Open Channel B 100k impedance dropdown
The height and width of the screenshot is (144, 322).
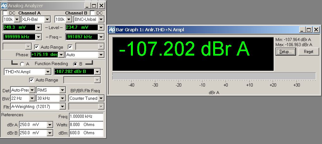[69, 20]
